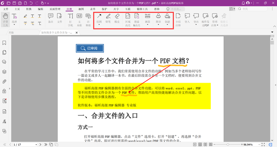Image resolution: width=277 pixels, height=147 pixels.
Task: Enable continuous page view in status bar
Action: point(200,145)
